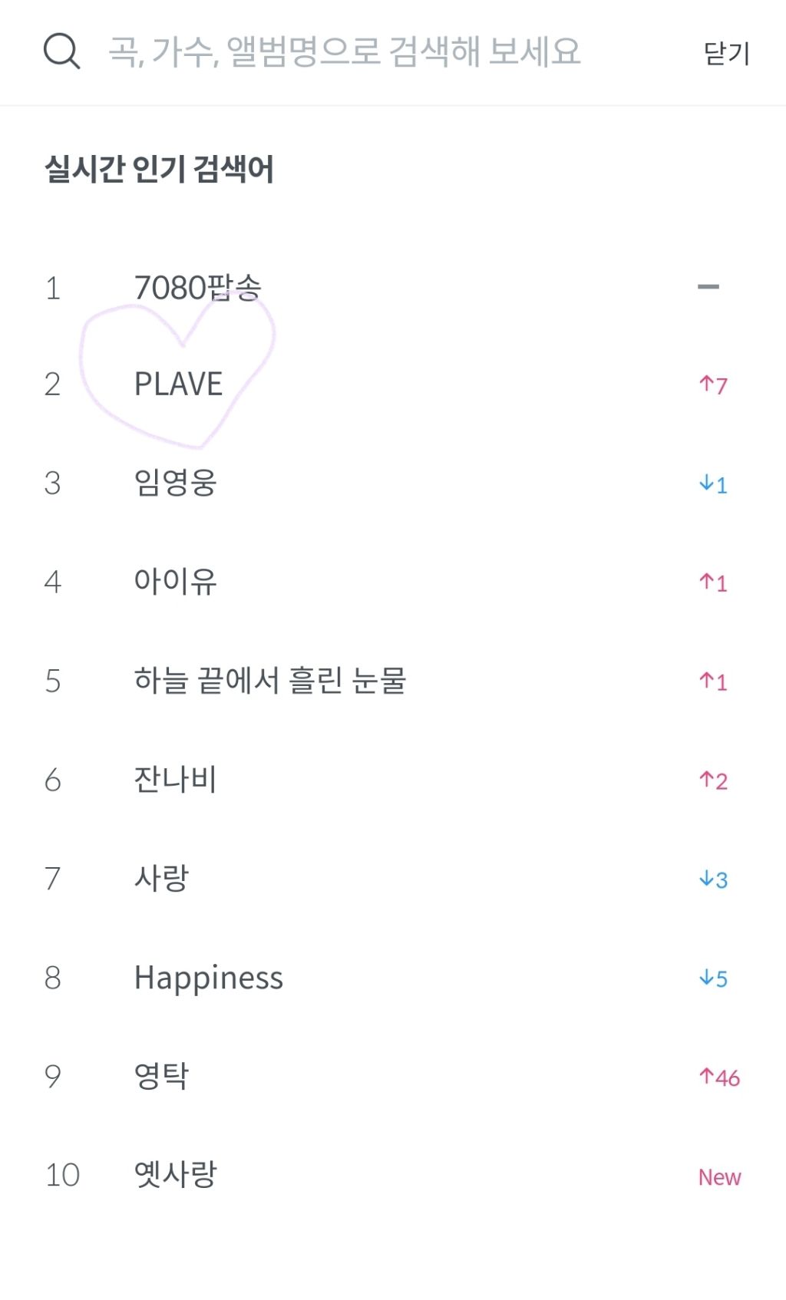The height and width of the screenshot is (1300, 786).
Task: Open the 옛사랑 new entry
Action: click(175, 1175)
